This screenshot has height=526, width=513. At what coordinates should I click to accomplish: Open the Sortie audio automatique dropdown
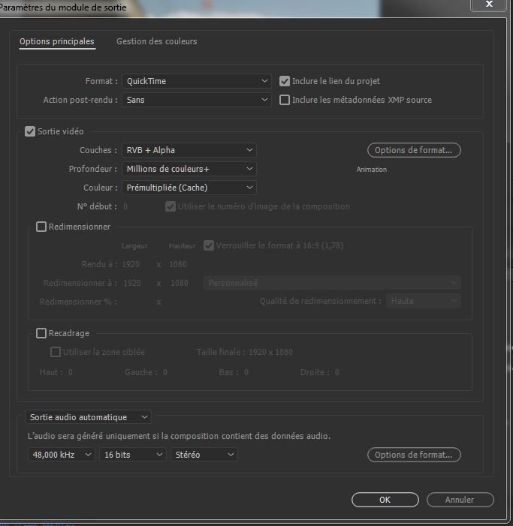coord(89,417)
